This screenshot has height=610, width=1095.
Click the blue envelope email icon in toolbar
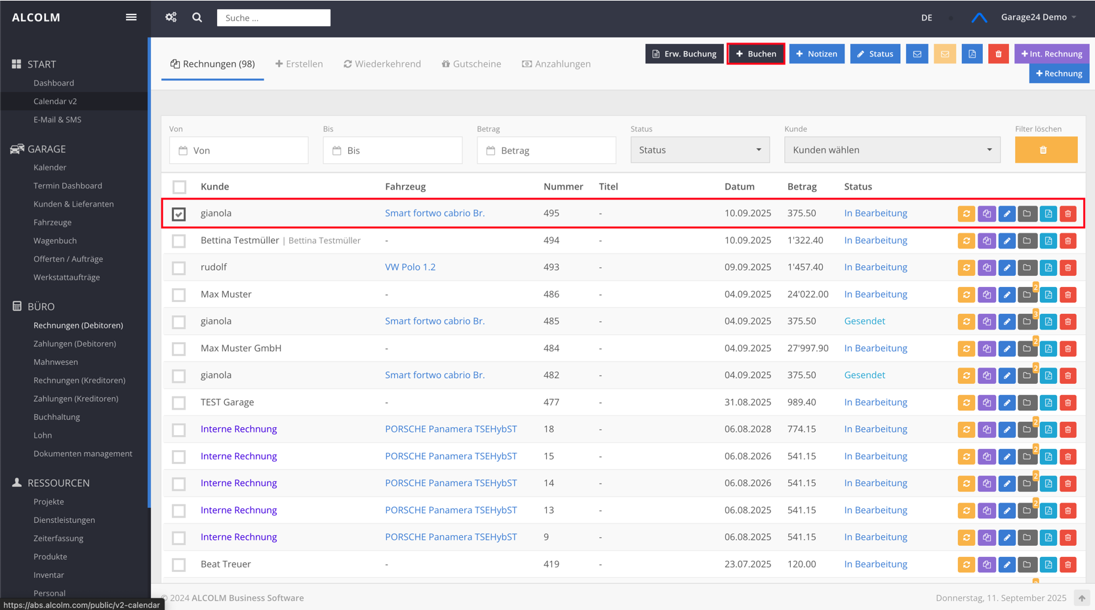917,54
